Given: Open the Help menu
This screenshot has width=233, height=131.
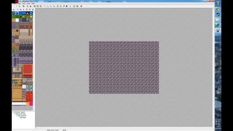Looking at the screenshot, I should pyautogui.click(x=33, y=3).
